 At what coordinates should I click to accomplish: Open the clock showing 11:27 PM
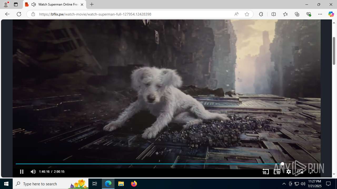pyautogui.click(x=315, y=184)
